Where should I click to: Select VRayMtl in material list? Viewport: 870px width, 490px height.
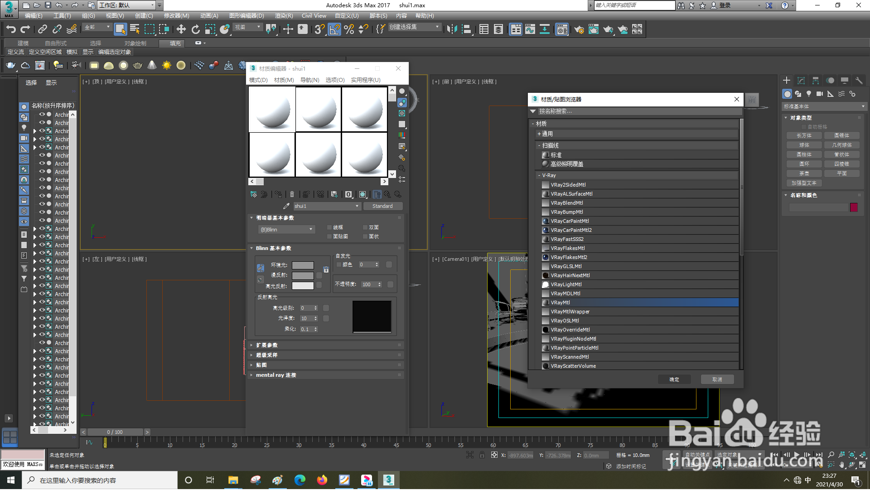[640, 303]
